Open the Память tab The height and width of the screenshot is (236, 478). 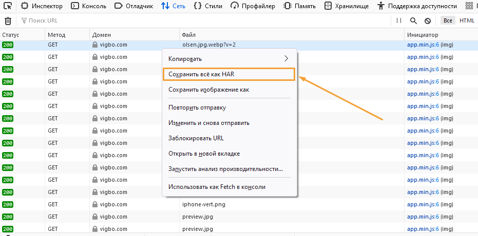click(x=299, y=6)
